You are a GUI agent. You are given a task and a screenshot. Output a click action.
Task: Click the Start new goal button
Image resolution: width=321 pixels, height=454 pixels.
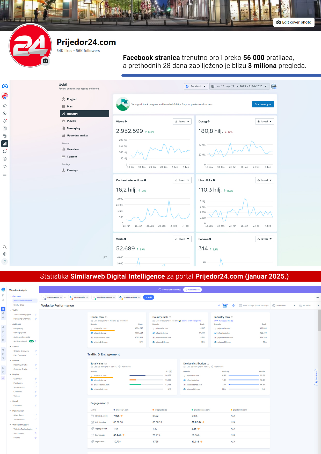(263, 104)
